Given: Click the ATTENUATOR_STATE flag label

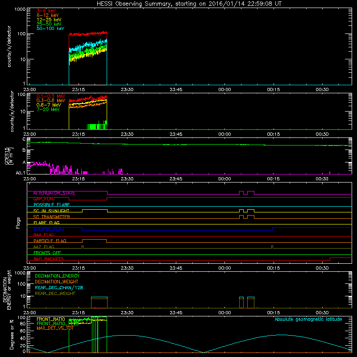Looking at the screenshot, I should [54, 193].
